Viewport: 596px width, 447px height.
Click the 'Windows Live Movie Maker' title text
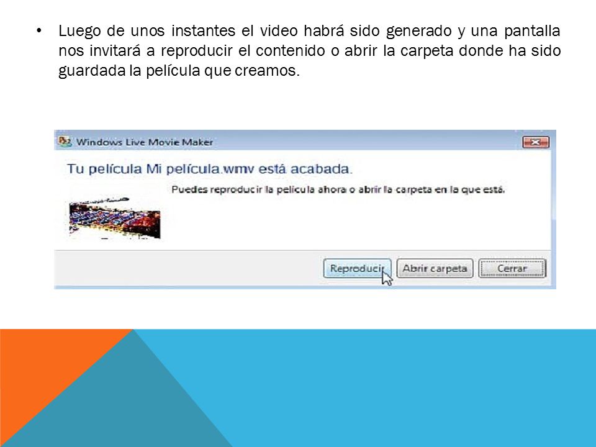tap(145, 142)
